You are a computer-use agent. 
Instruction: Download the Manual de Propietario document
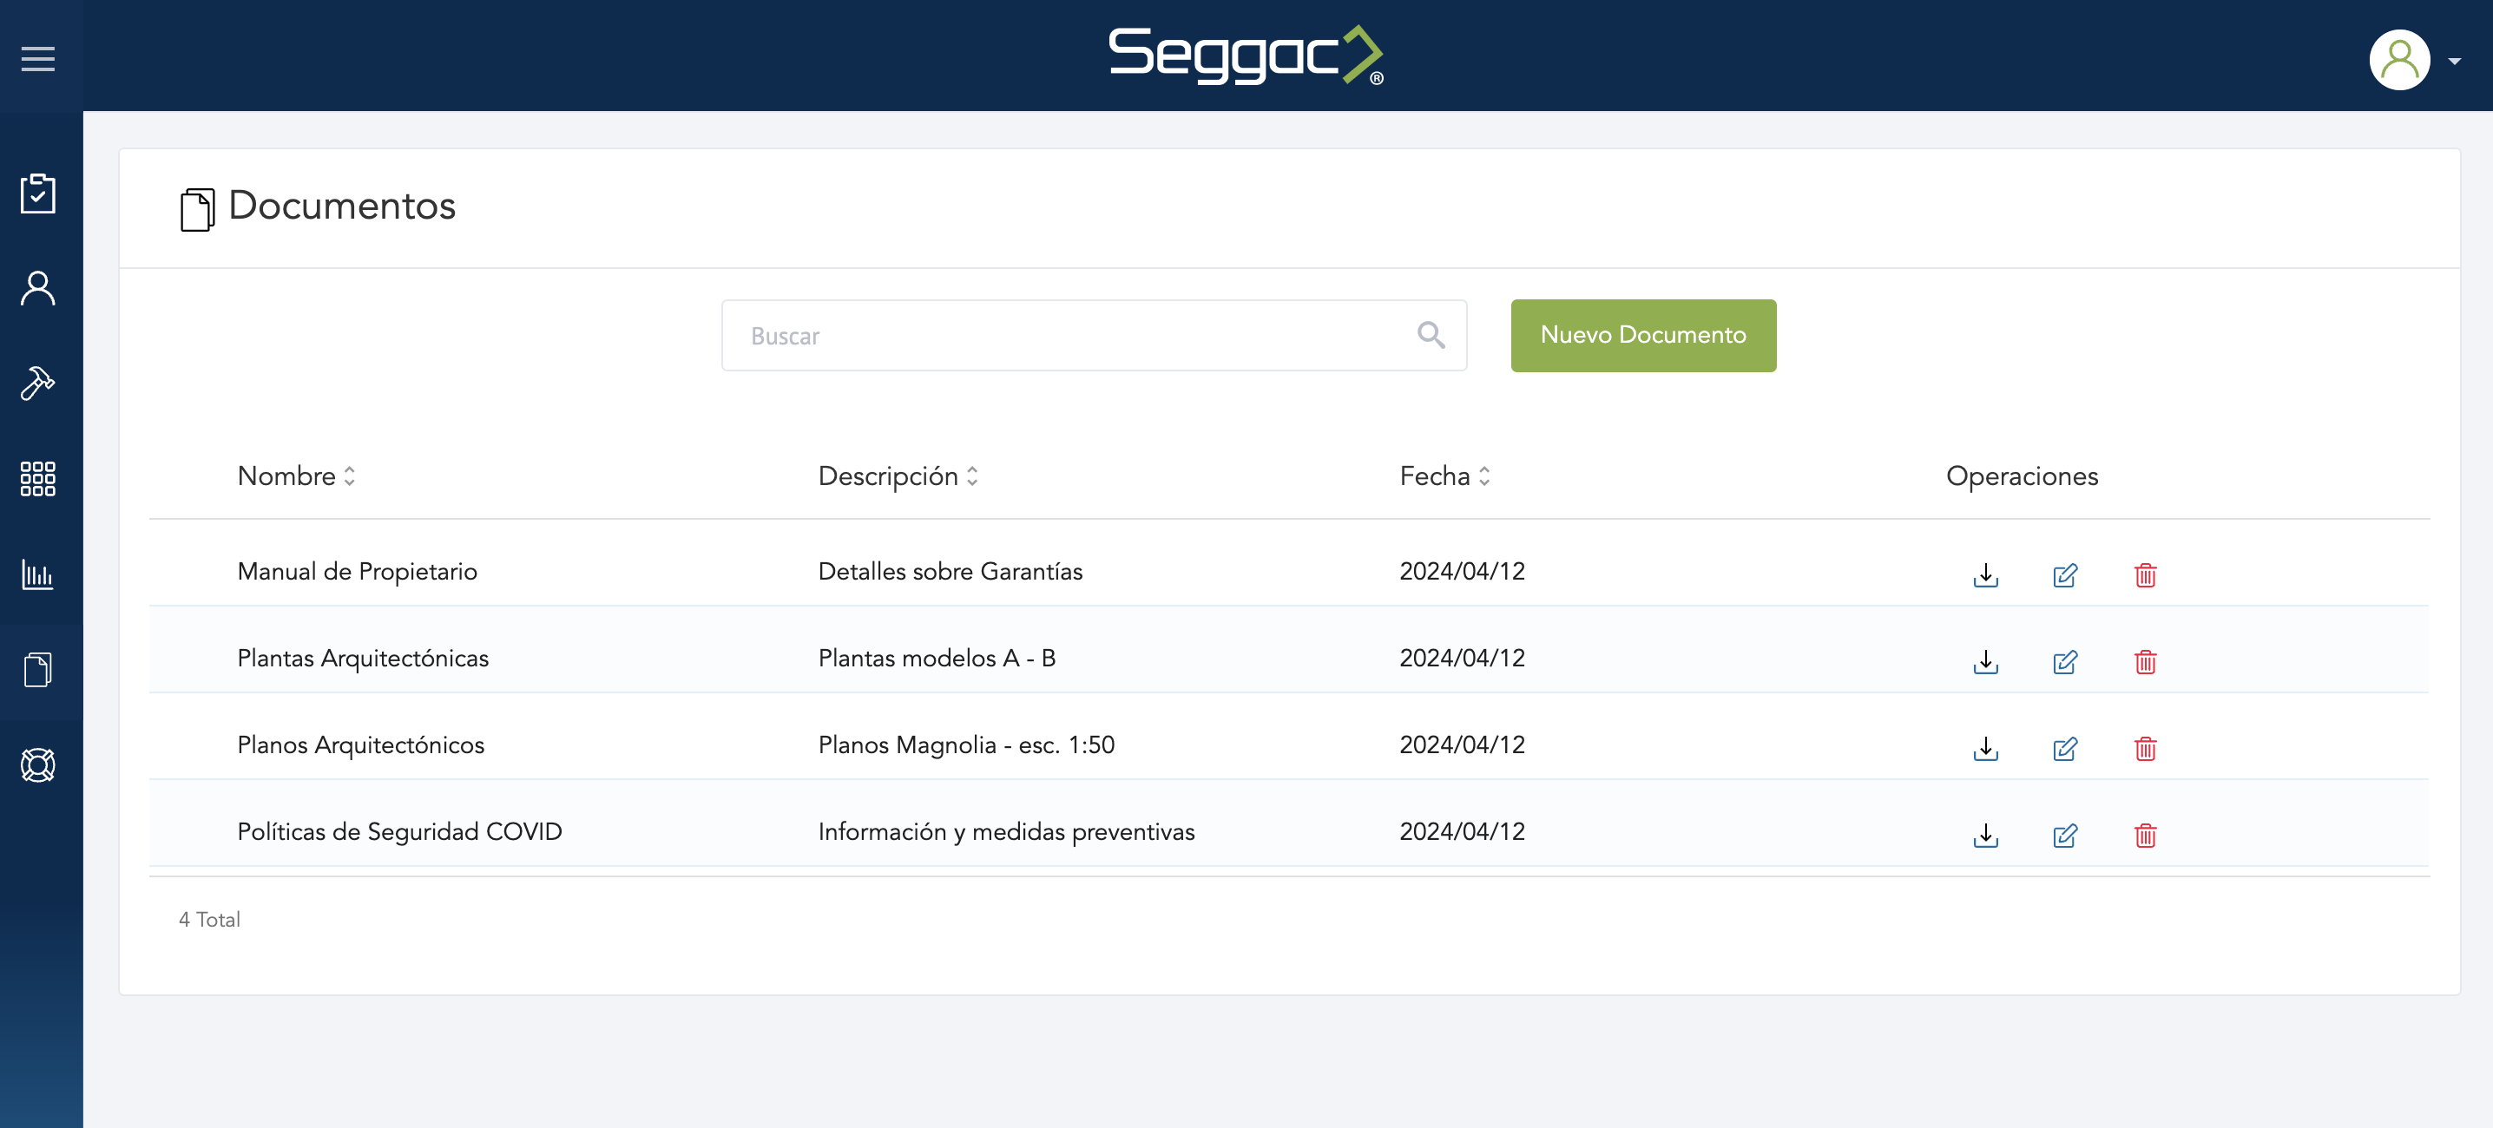pyautogui.click(x=1985, y=574)
